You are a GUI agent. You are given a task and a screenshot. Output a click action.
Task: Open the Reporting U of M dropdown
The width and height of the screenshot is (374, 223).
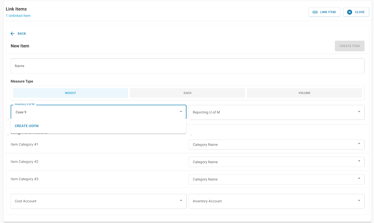coord(276,112)
